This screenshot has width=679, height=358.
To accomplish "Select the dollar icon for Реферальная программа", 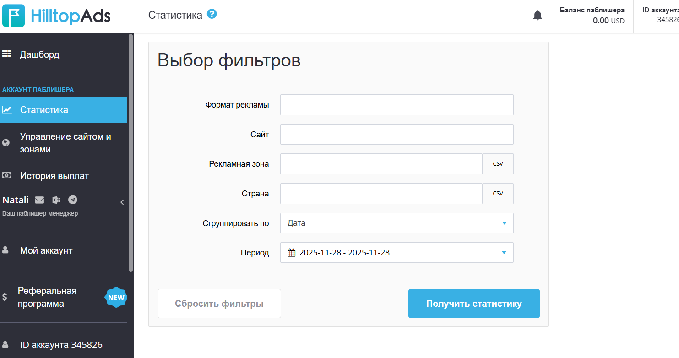I will pos(6,298).
